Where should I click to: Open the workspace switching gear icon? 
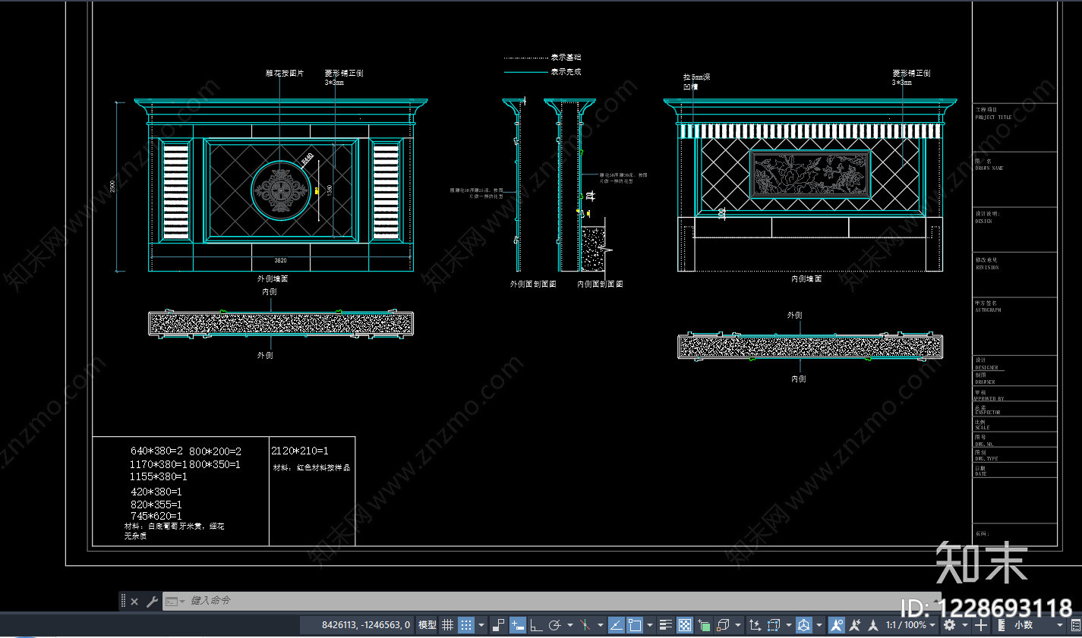(x=949, y=625)
